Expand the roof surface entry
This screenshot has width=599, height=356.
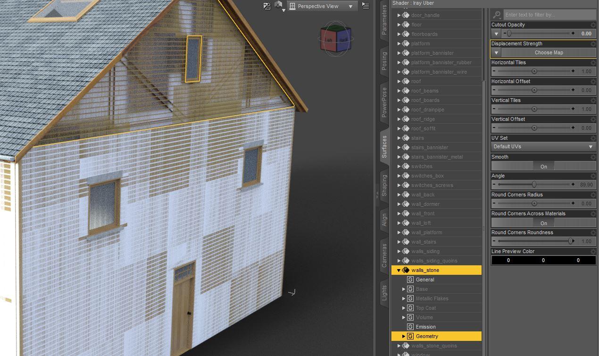pos(399,81)
